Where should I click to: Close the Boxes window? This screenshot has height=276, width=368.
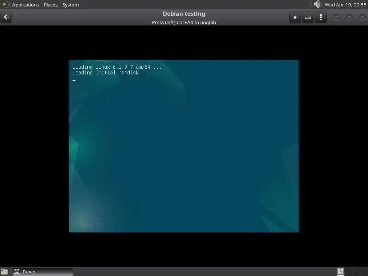[x=362, y=17]
